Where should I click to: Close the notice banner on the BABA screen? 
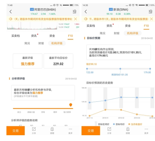[x=75, y=19]
